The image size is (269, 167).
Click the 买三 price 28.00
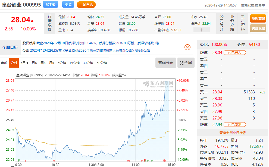[x=217, y=105]
